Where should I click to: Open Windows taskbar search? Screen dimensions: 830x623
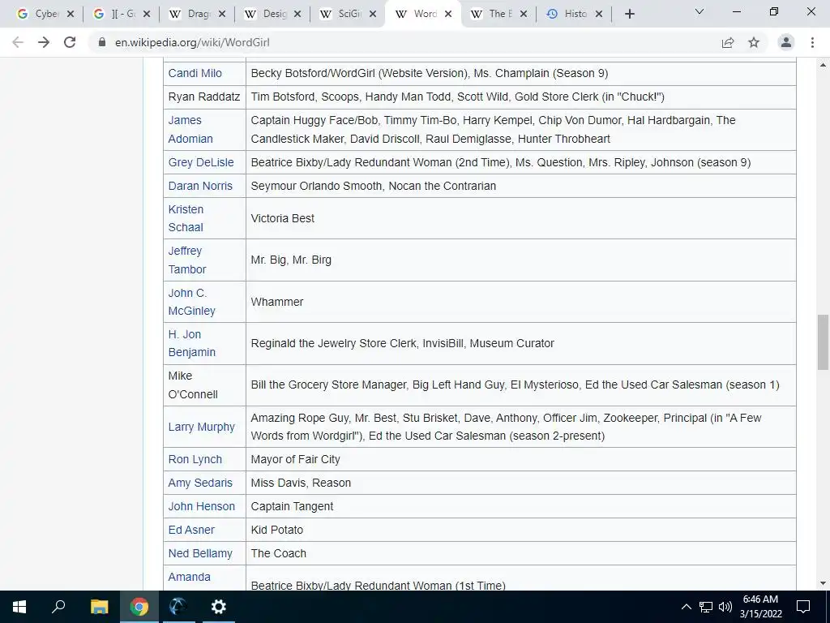pos(58,607)
